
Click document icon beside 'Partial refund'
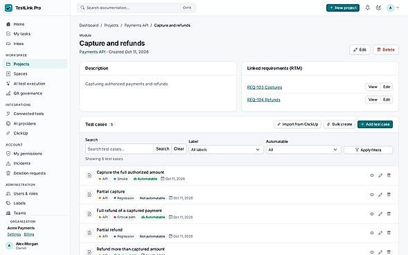(x=89, y=233)
